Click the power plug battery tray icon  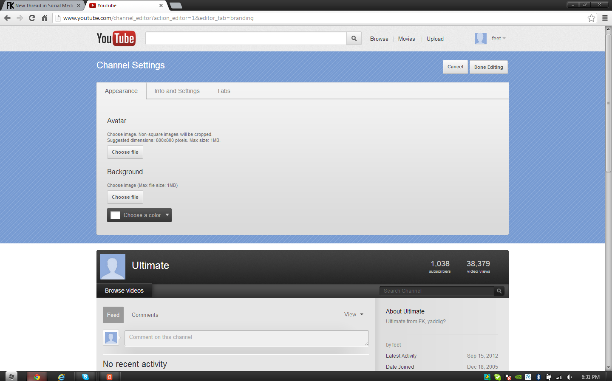[x=549, y=377]
